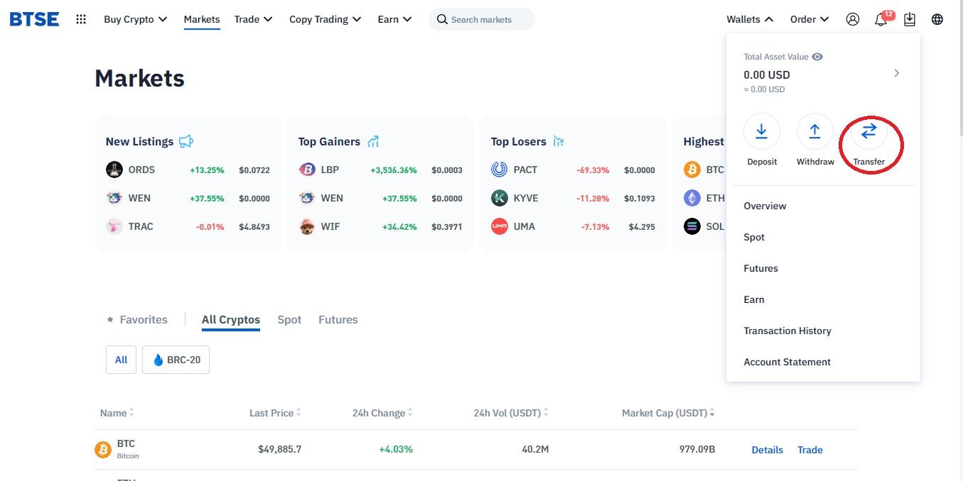Select the BRC-20 filter chip

(x=176, y=360)
